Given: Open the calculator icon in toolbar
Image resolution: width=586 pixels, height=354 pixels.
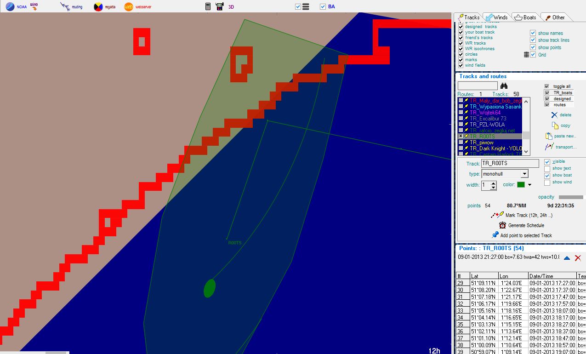Looking at the screenshot, I should click(x=208, y=6).
